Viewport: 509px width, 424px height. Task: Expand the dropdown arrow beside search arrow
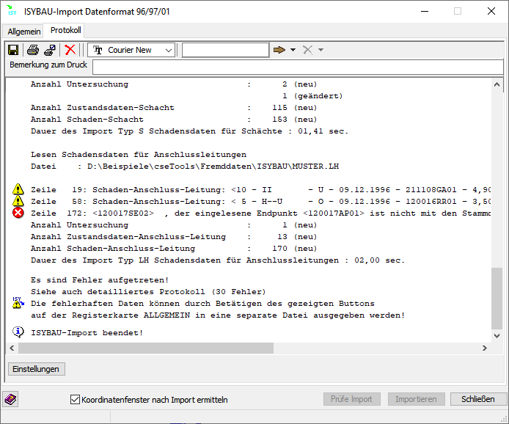(293, 50)
